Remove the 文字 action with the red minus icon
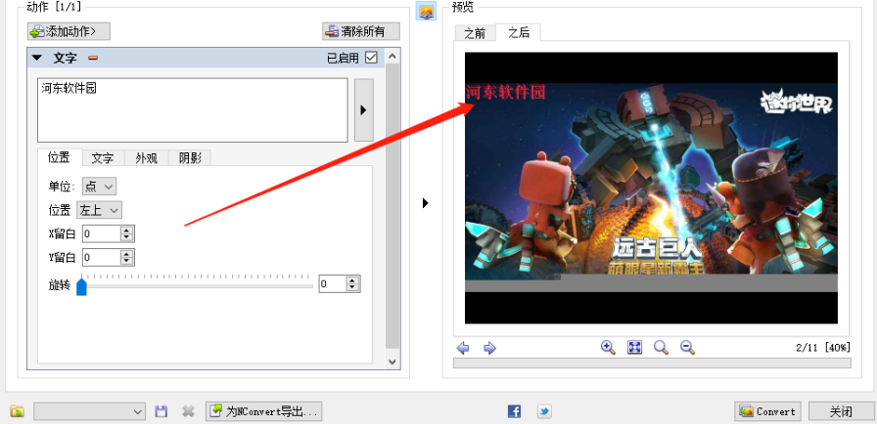Viewport: 877px width, 424px height. coord(93,58)
